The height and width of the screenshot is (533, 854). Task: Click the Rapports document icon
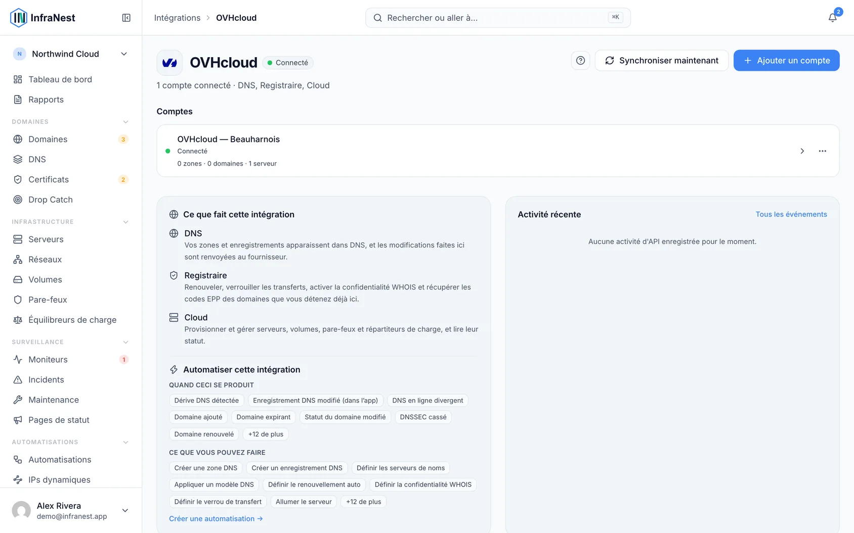[18, 100]
